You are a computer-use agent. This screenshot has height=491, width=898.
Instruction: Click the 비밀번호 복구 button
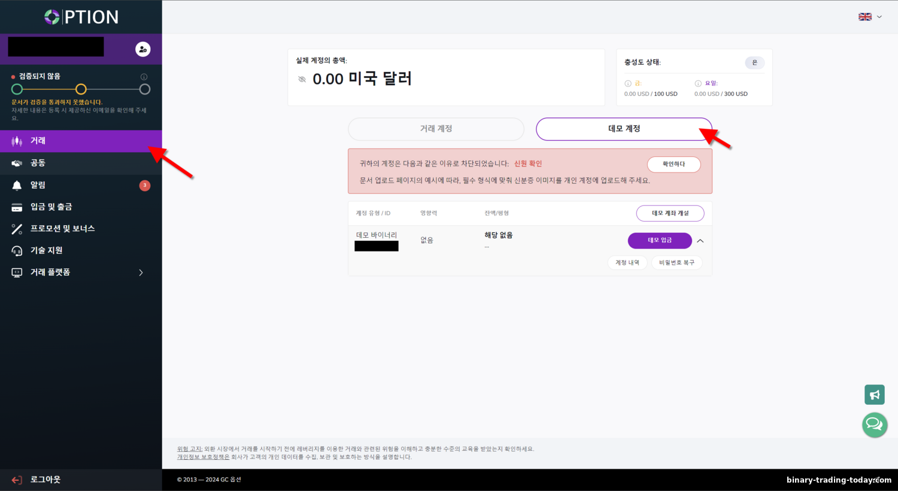(676, 262)
